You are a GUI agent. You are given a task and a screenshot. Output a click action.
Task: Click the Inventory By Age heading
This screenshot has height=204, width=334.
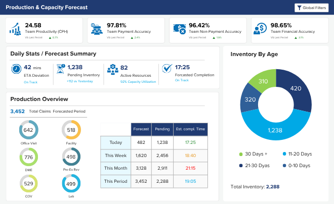(x=254, y=54)
